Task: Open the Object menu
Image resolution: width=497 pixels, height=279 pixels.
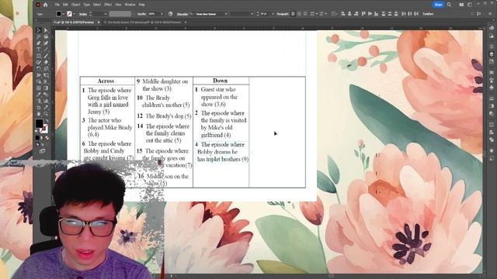Action: tap(75, 5)
